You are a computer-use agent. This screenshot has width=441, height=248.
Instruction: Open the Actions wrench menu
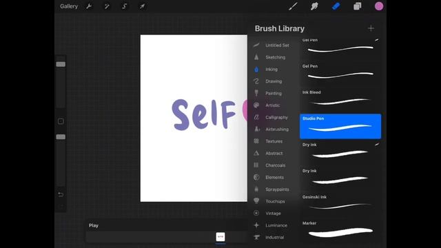(89, 6)
